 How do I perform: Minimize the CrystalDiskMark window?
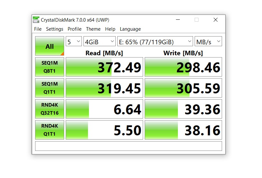coord(178,20)
